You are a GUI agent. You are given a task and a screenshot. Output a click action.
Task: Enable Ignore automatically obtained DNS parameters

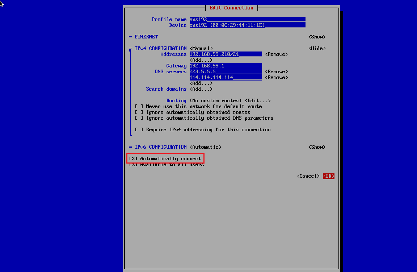pyautogui.click(x=139, y=118)
